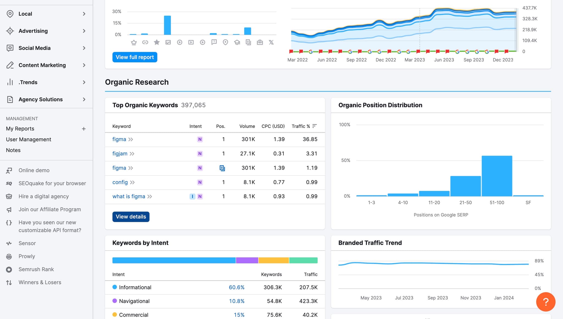Click the View details button
This screenshot has height=319, width=563.
pos(131,217)
